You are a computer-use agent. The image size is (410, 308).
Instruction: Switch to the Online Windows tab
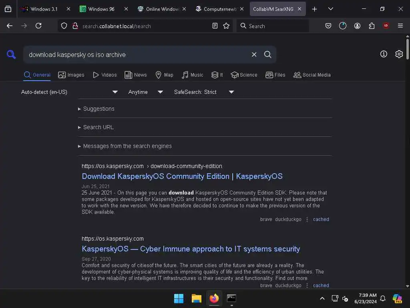coord(162,9)
